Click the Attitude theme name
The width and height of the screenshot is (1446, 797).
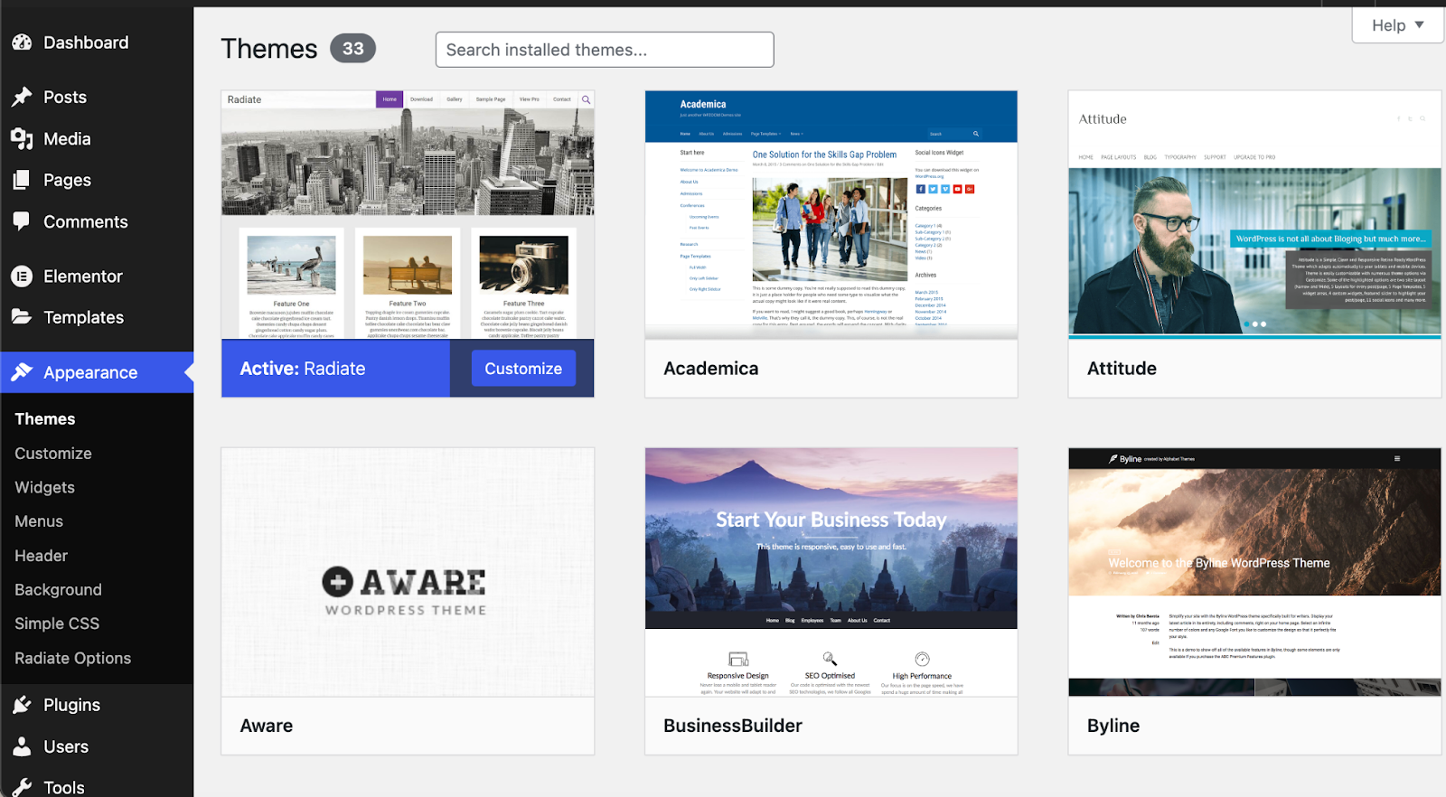[x=1122, y=369]
